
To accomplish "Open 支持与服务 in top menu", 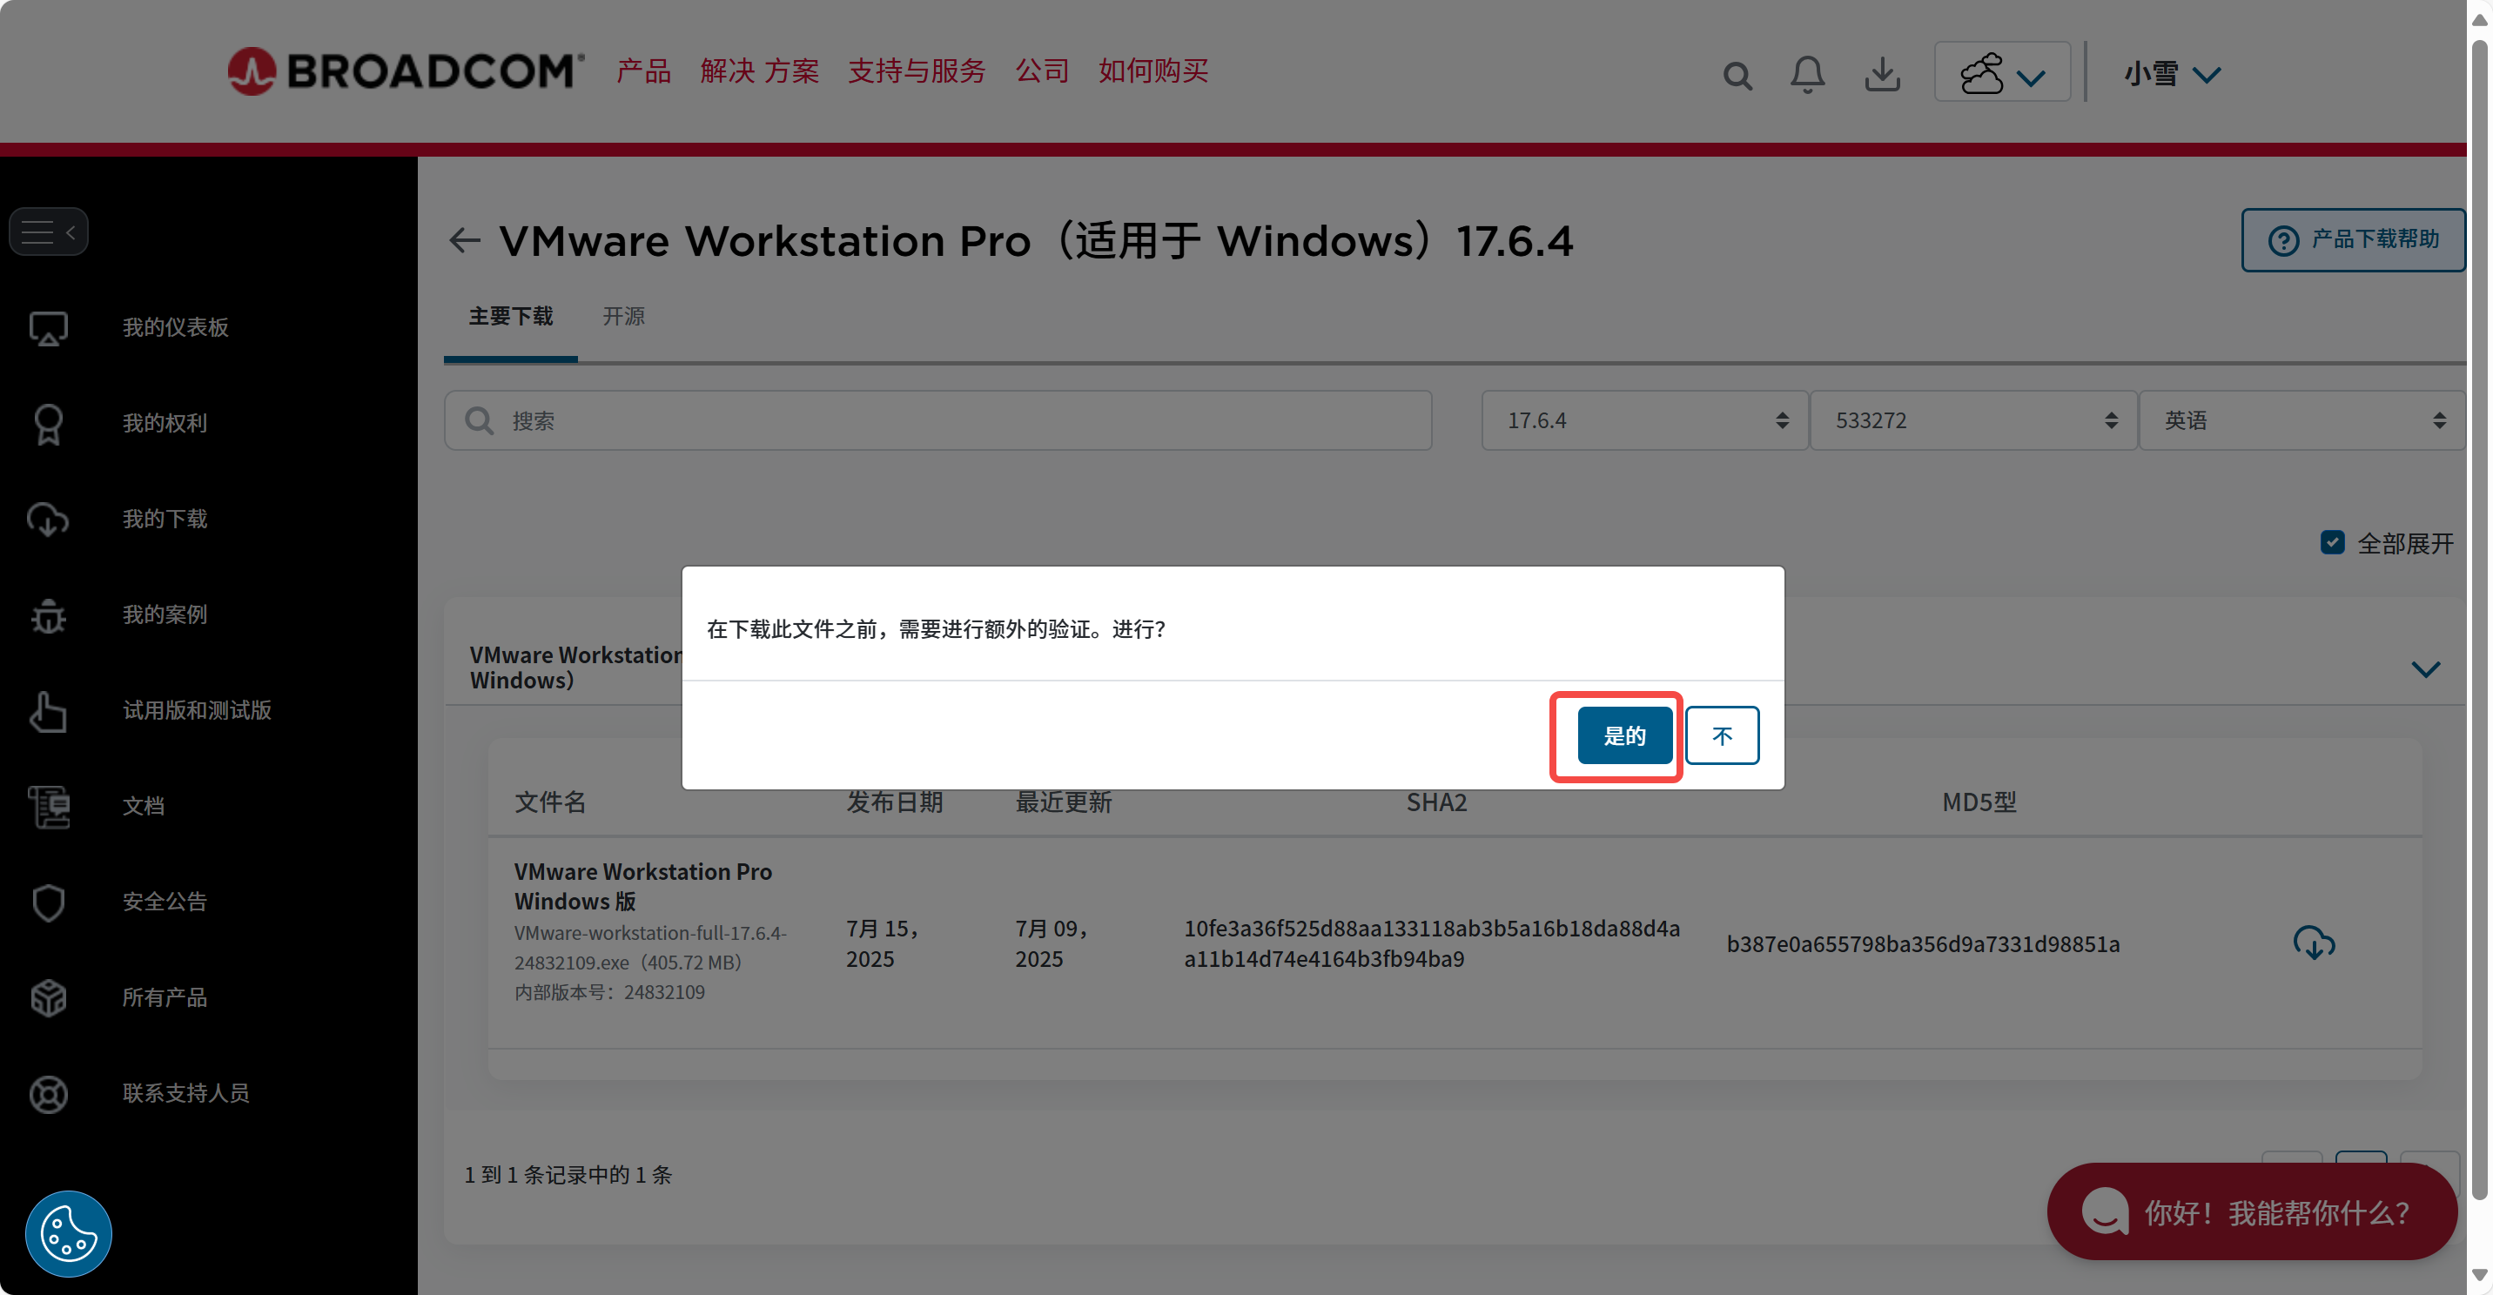I will click(917, 70).
